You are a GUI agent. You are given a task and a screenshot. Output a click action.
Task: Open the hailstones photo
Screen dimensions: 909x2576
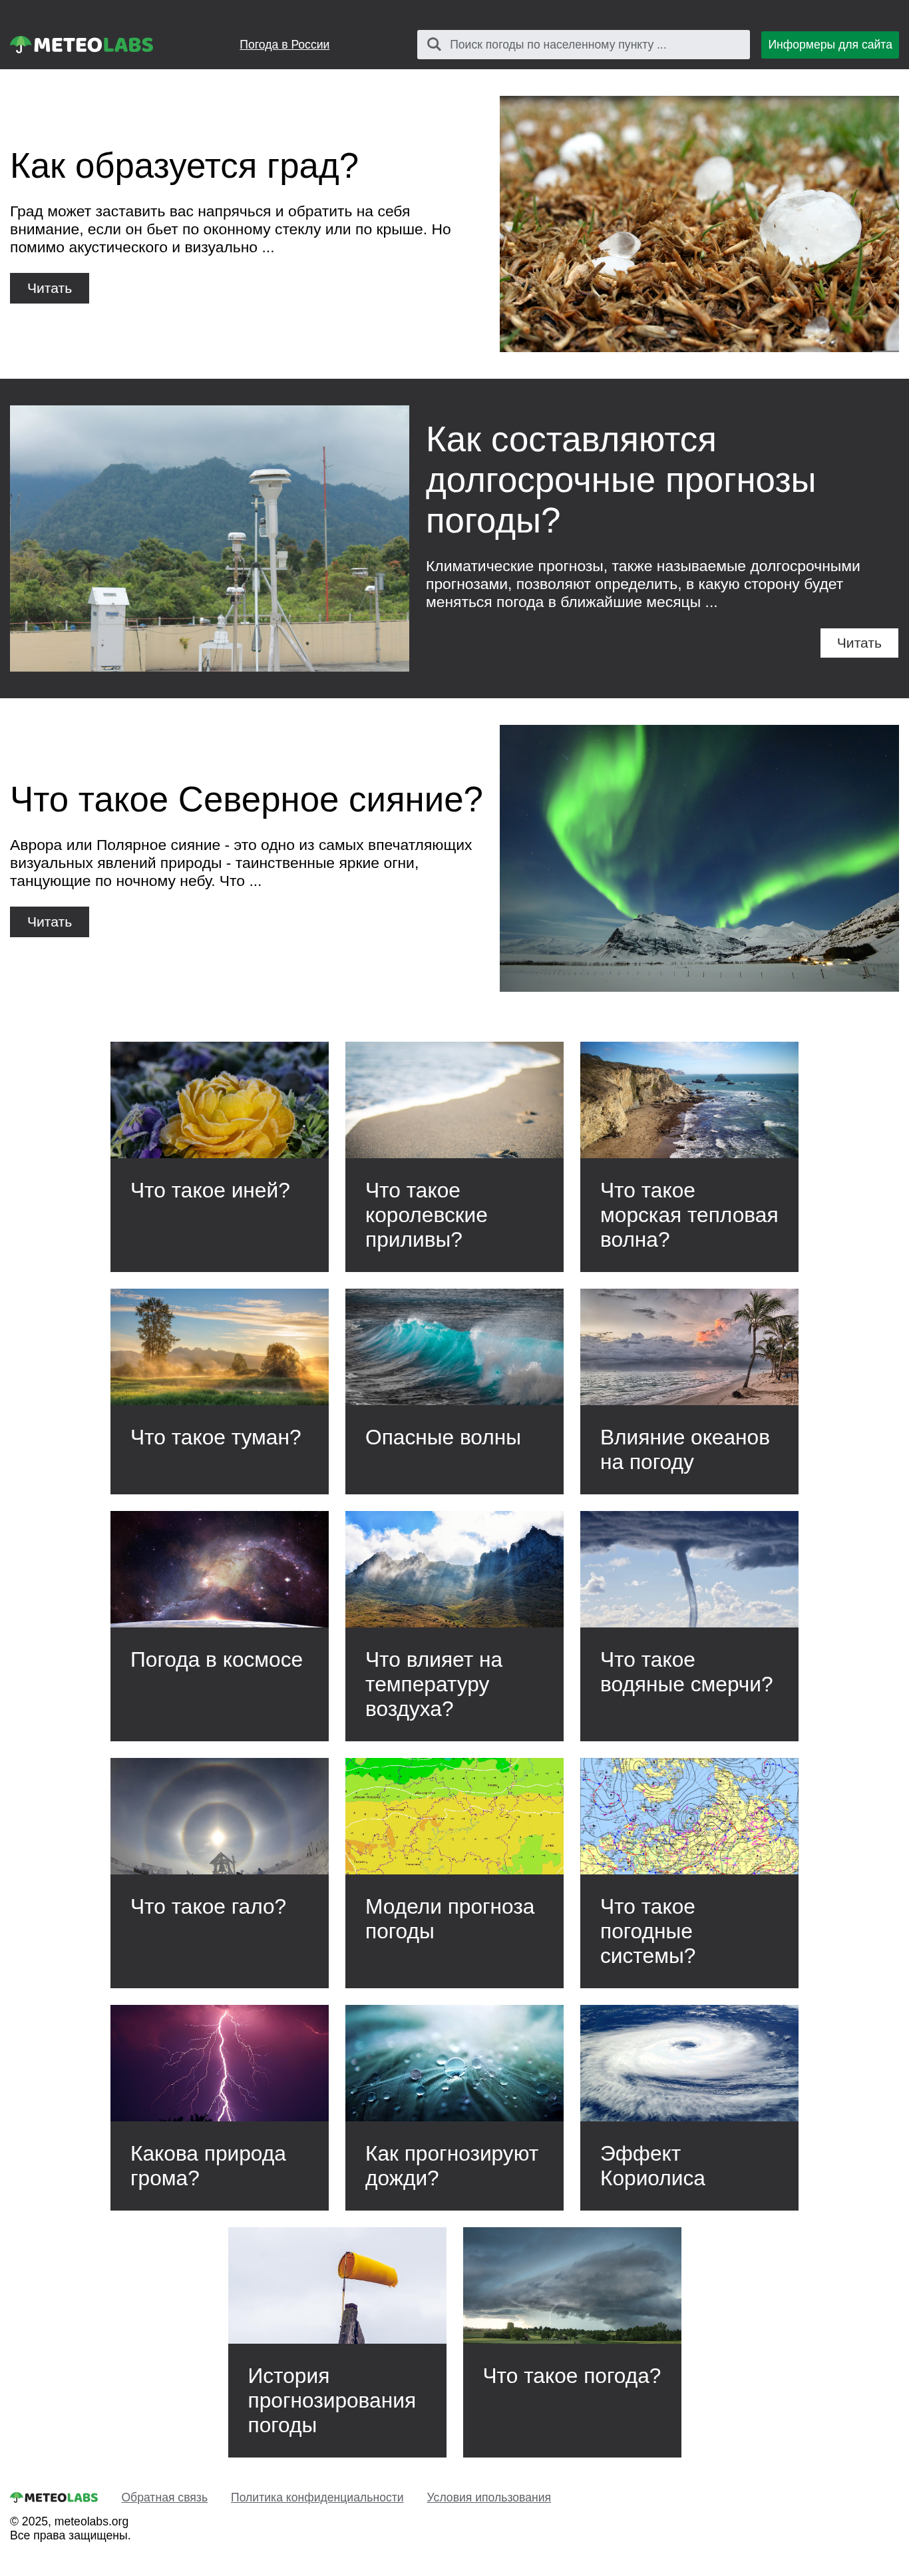[699, 224]
